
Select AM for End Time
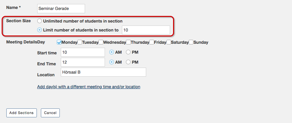click(112, 62)
